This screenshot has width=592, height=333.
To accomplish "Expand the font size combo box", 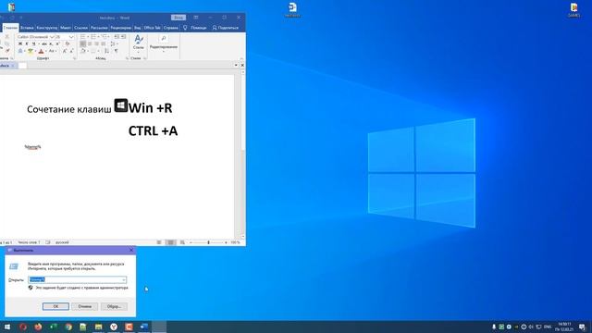I will pyautogui.click(x=71, y=37).
